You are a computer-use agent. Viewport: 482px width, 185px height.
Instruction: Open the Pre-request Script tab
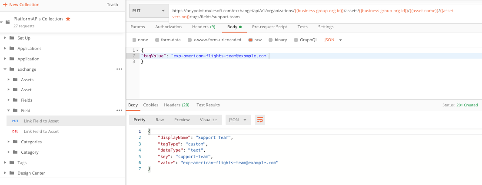point(269,27)
